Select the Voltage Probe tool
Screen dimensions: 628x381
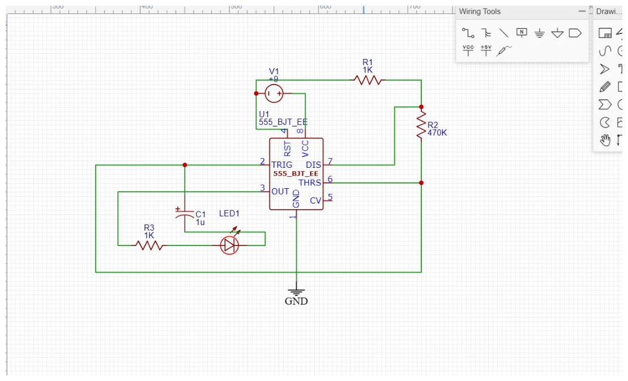point(503,51)
